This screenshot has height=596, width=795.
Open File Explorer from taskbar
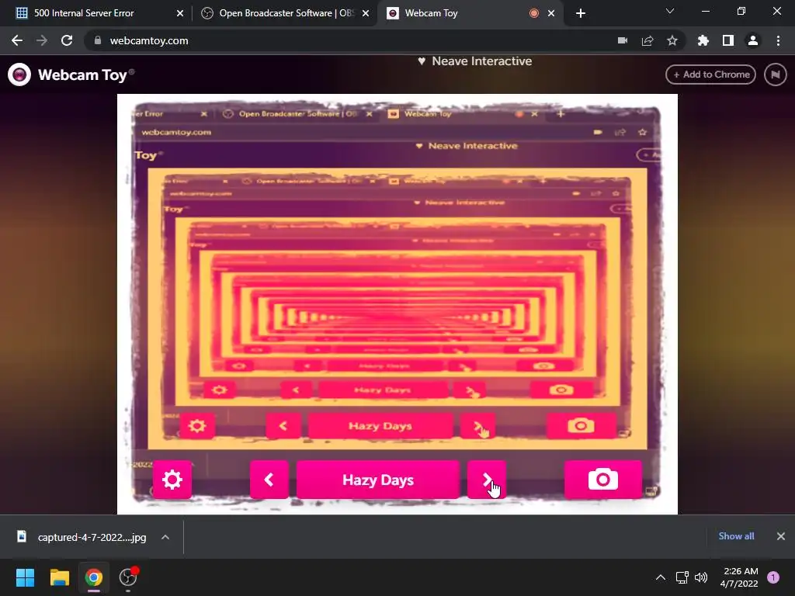[x=59, y=577]
